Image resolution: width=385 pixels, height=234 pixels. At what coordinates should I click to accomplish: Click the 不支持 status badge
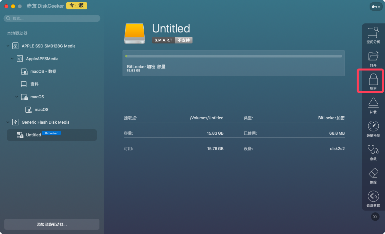[184, 40]
